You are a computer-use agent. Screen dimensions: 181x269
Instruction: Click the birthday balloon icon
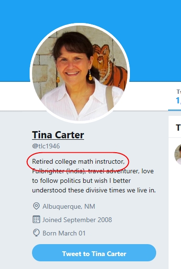click(36, 233)
